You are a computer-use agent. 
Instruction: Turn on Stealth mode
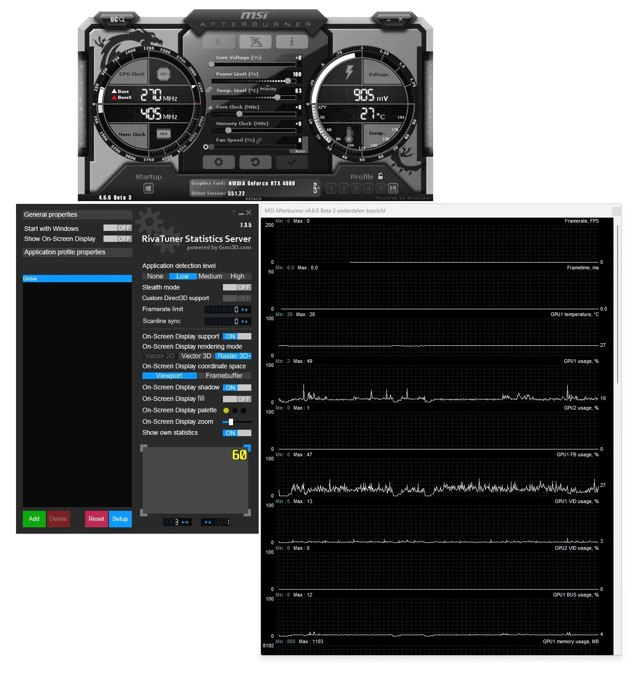pos(236,287)
